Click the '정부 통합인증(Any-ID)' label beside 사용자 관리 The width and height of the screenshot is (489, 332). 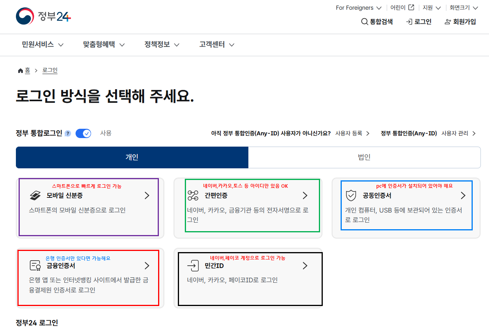pyautogui.click(x=409, y=133)
